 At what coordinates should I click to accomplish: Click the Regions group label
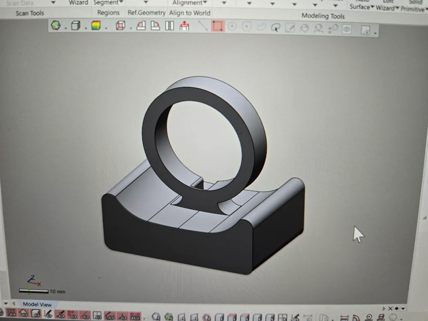[108, 13]
